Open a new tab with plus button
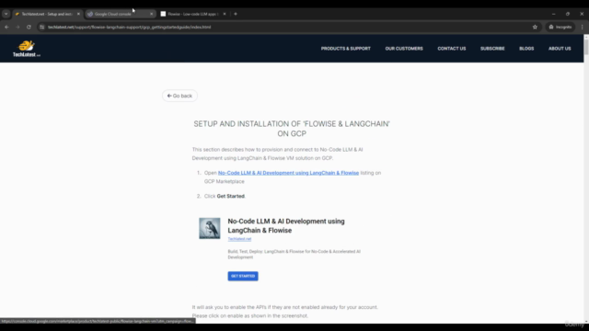 [x=236, y=14]
